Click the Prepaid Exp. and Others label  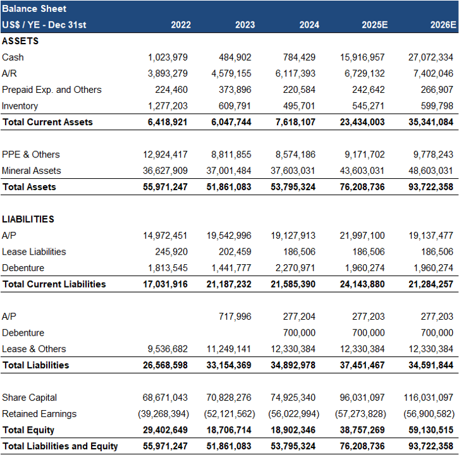pos(51,90)
